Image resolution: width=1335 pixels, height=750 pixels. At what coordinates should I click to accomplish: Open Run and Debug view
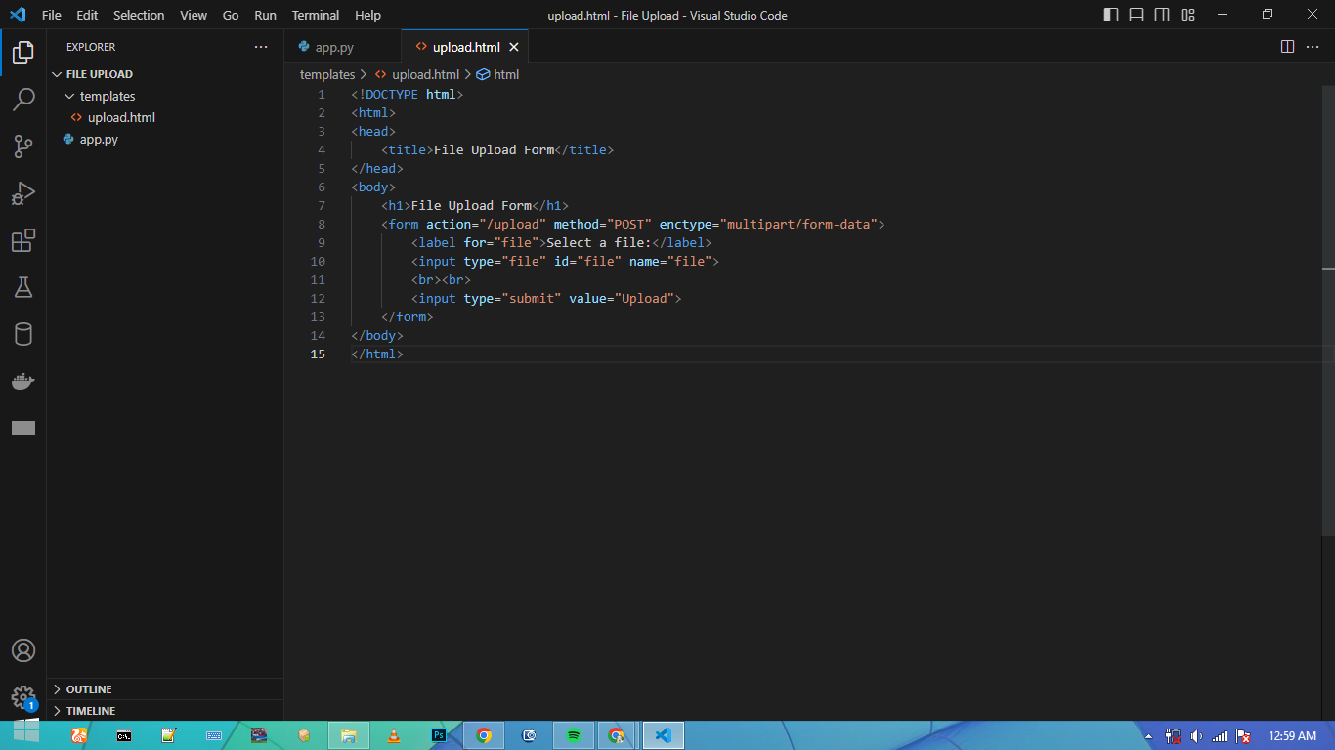coord(23,193)
